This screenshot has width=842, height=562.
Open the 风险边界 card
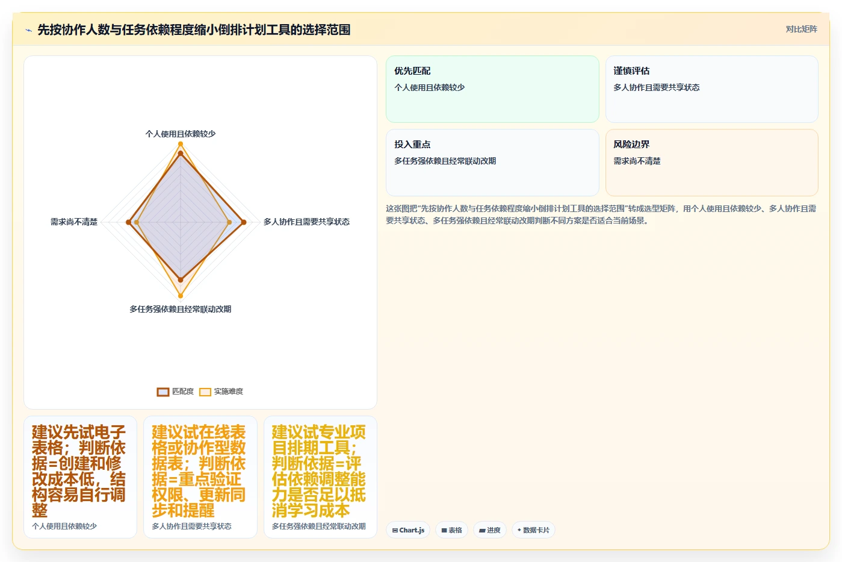(x=711, y=163)
